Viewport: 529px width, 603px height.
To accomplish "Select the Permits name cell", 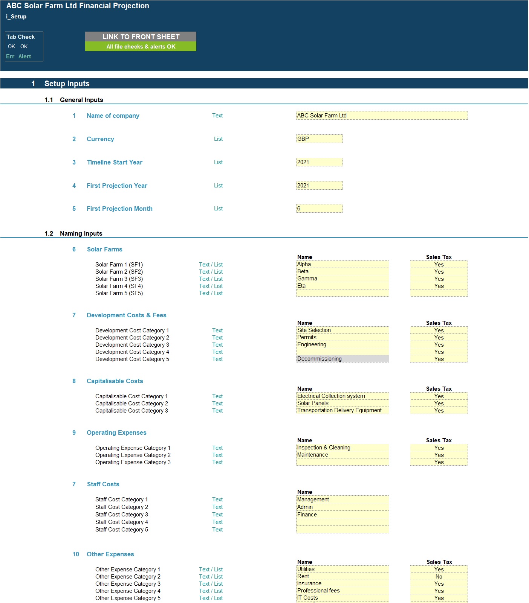I will click(x=342, y=337).
